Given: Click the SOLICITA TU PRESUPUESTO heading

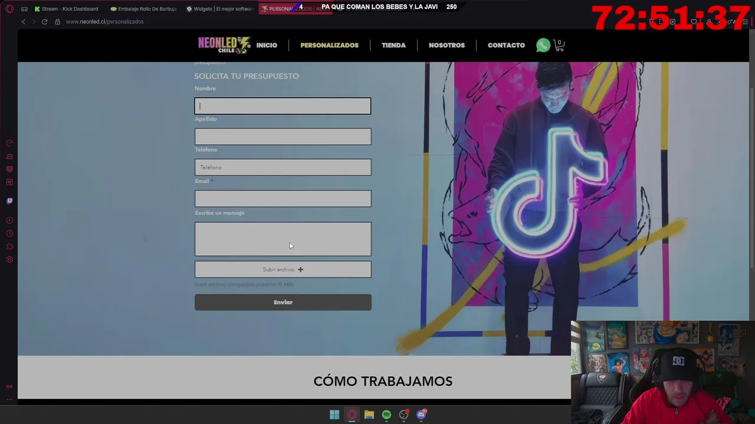Looking at the screenshot, I should tap(247, 76).
